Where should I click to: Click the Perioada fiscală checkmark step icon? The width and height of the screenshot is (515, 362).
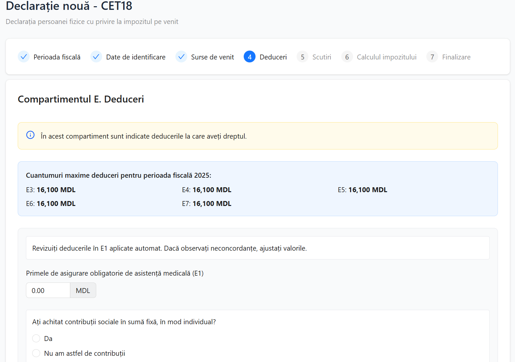point(24,57)
